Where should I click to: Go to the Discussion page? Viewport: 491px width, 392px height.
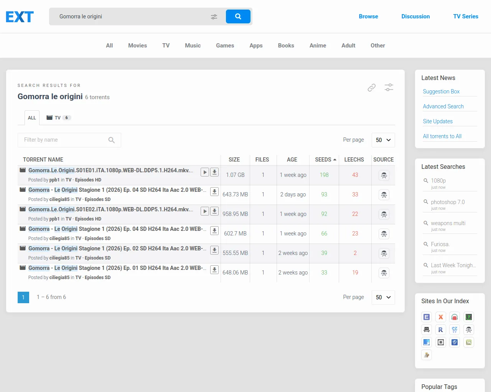(415, 16)
